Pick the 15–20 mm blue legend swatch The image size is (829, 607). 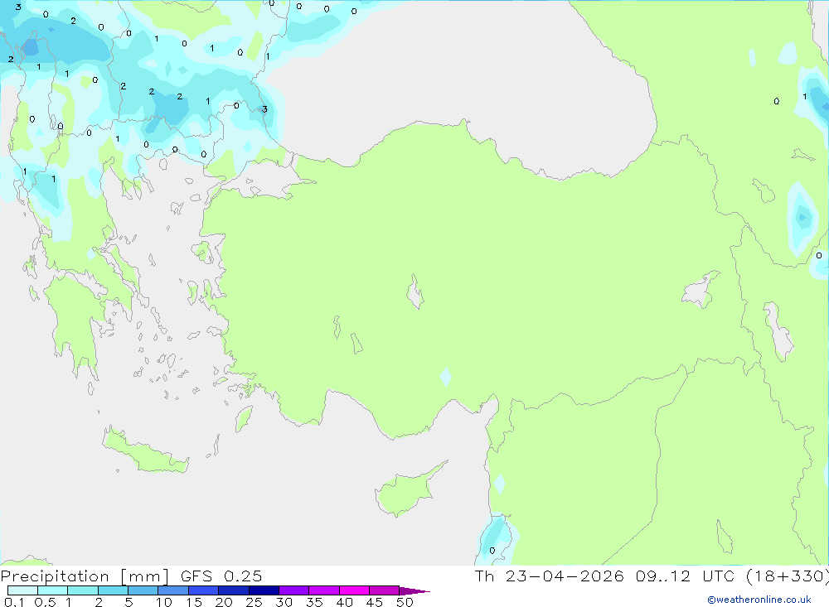(204, 590)
